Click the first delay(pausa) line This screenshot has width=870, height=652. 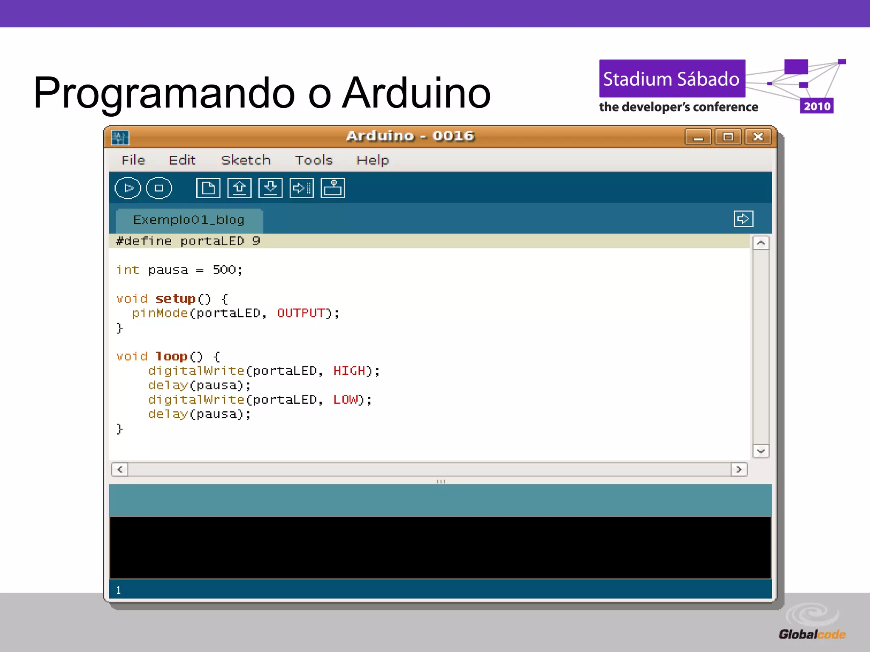pyautogui.click(x=200, y=385)
